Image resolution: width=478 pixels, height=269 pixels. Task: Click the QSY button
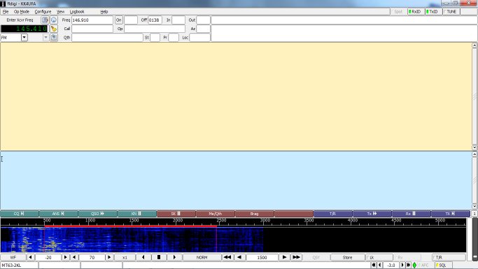(x=316, y=257)
